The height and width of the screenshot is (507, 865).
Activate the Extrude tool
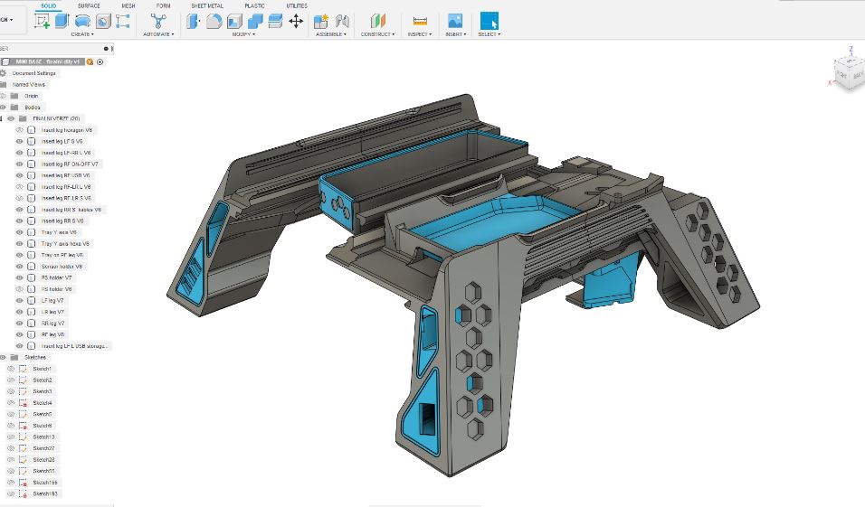[62, 22]
